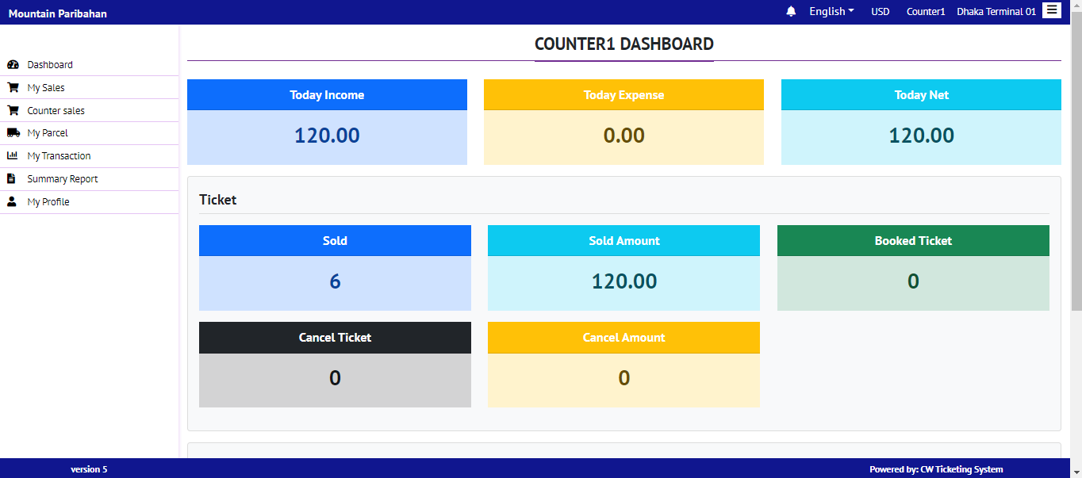Viewport: 1082px width, 478px height.
Task: Open the Summary Report menu item
Action: coord(63,179)
